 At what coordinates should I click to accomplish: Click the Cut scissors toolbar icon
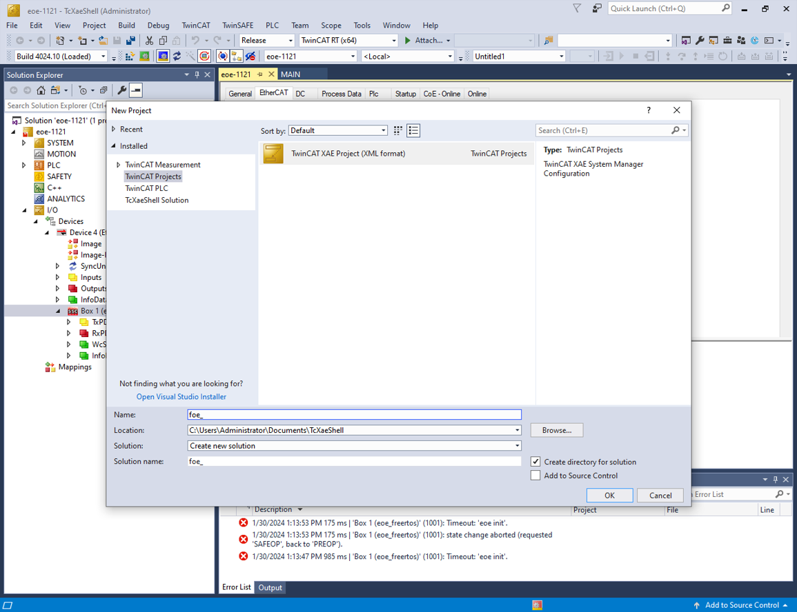150,41
